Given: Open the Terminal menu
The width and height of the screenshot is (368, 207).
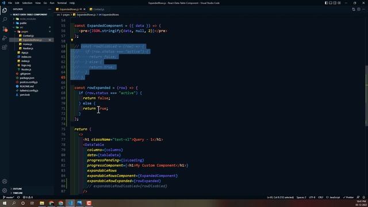Looking at the screenshot, I should [62, 3].
